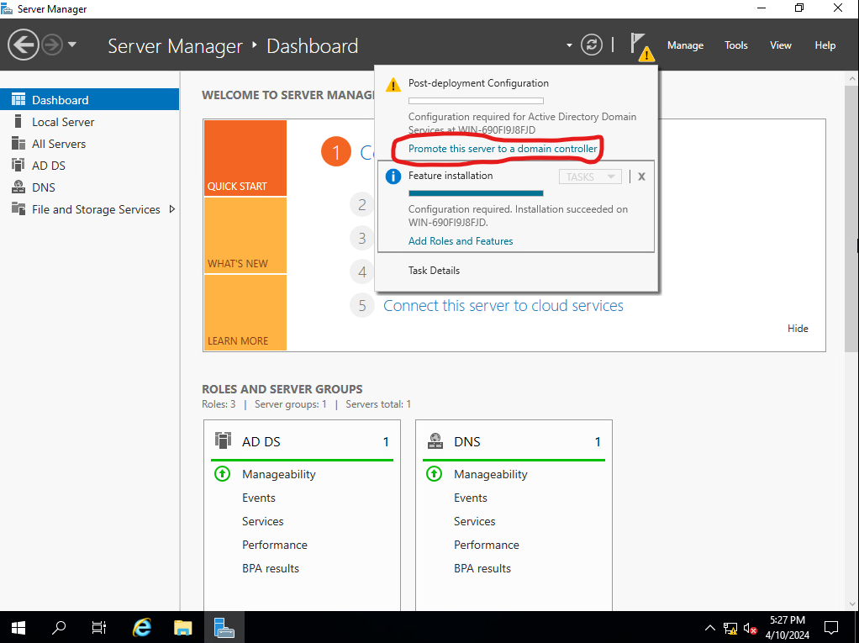Click the DNS green manageability status icon

[x=434, y=473]
